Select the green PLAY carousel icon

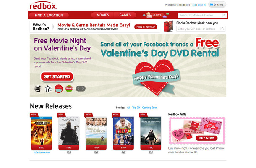click(69, 89)
